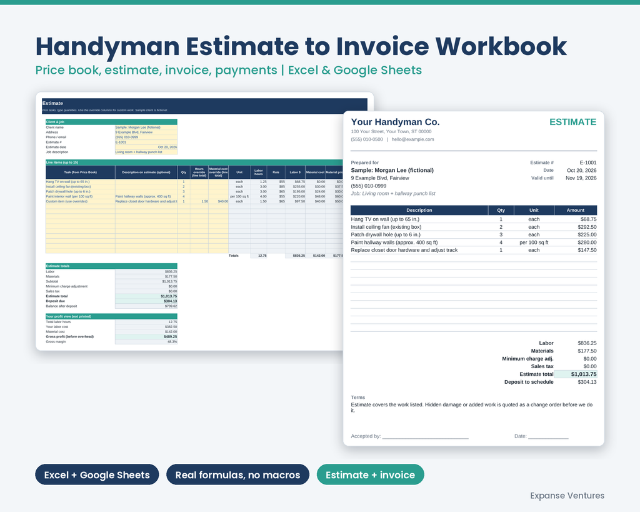The width and height of the screenshot is (640, 512).
Task: Click the "Accepted by:" signature line
Action: [409, 436]
